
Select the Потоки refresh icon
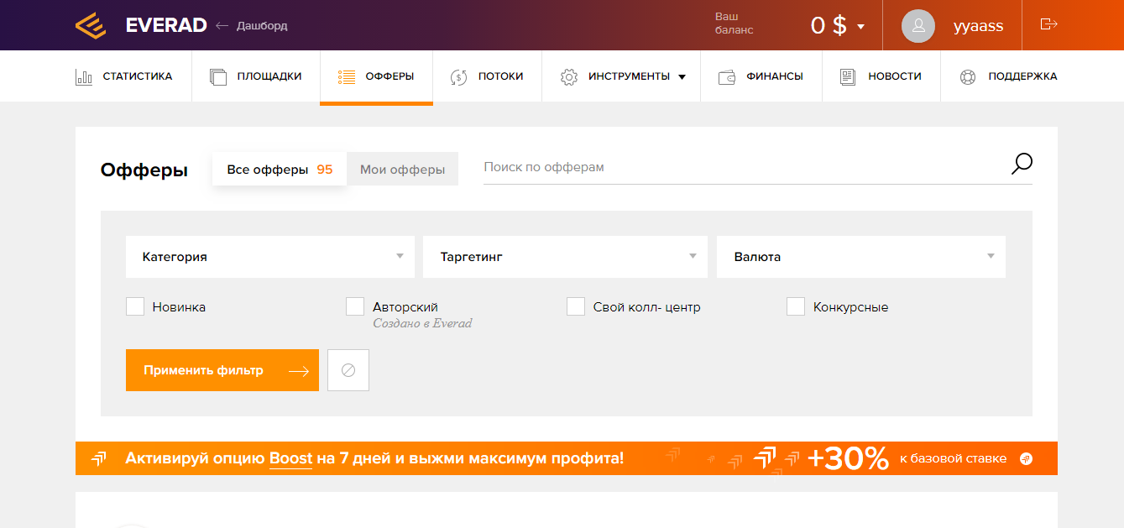(457, 76)
